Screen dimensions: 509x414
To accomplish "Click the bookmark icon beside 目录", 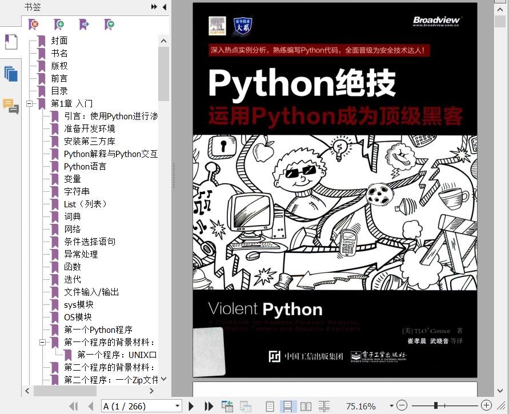I will pyautogui.click(x=41, y=91).
